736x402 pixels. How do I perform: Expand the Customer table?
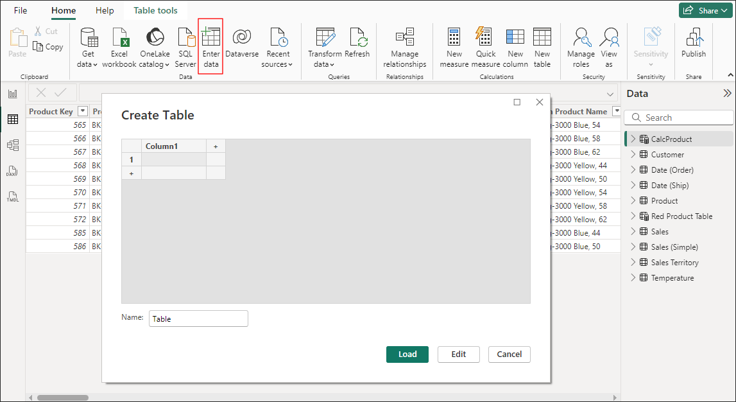(x=633, y=154)
